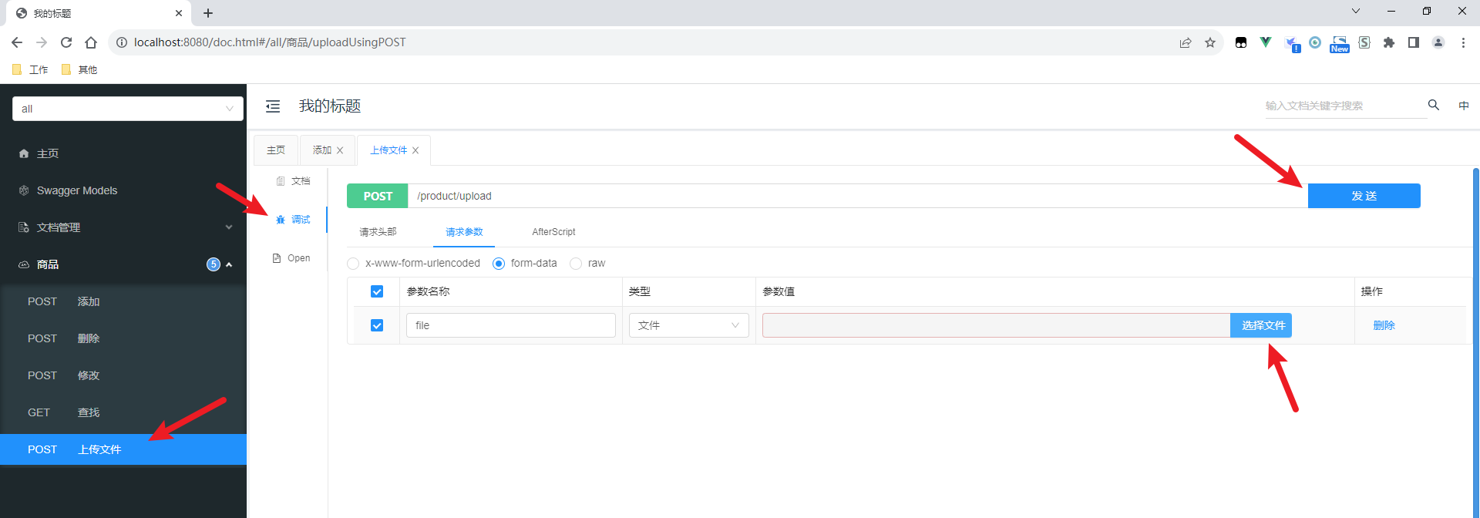The image size is (1480, 518).
Task: Open GET 查找 API entry
Action: point(123,412)
